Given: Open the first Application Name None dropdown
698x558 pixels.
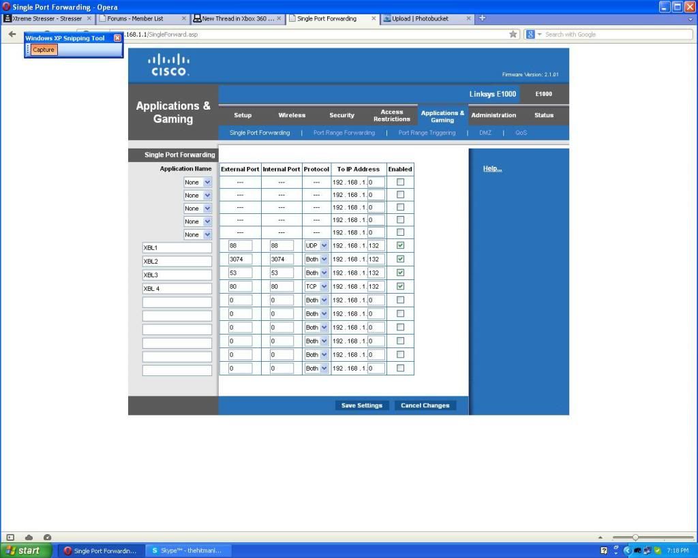Looking at the screenshot, I should (x=198, y=183).
